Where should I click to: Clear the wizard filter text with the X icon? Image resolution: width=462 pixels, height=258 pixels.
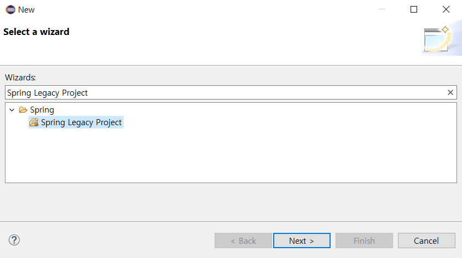[451, 92]
